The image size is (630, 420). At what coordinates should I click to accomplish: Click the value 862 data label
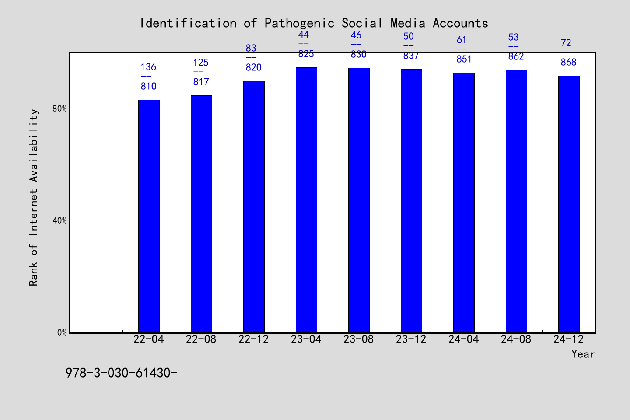click(x=516, y=56)
